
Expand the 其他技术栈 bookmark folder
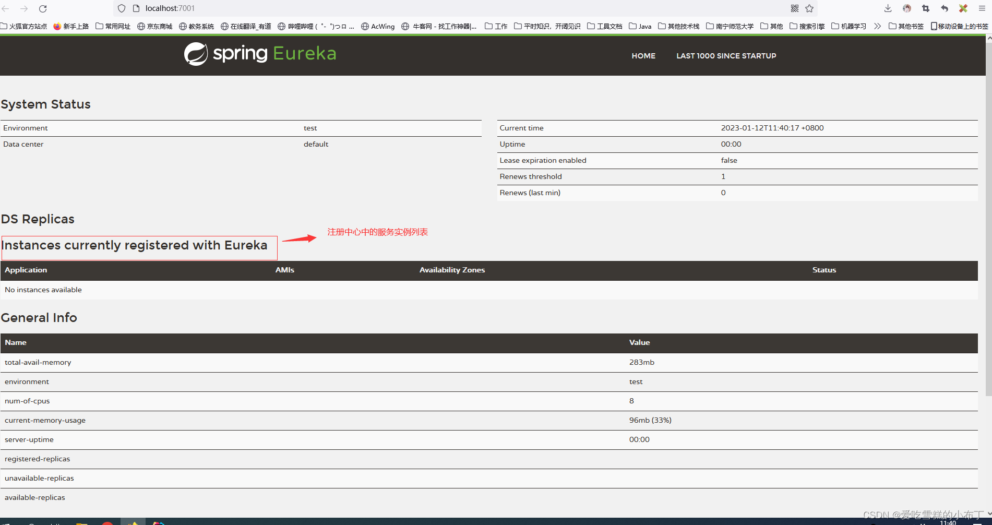[x=679, y=26]
